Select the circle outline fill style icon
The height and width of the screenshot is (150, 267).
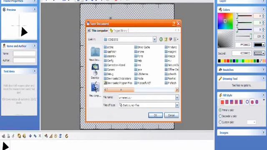click(247, 102)
